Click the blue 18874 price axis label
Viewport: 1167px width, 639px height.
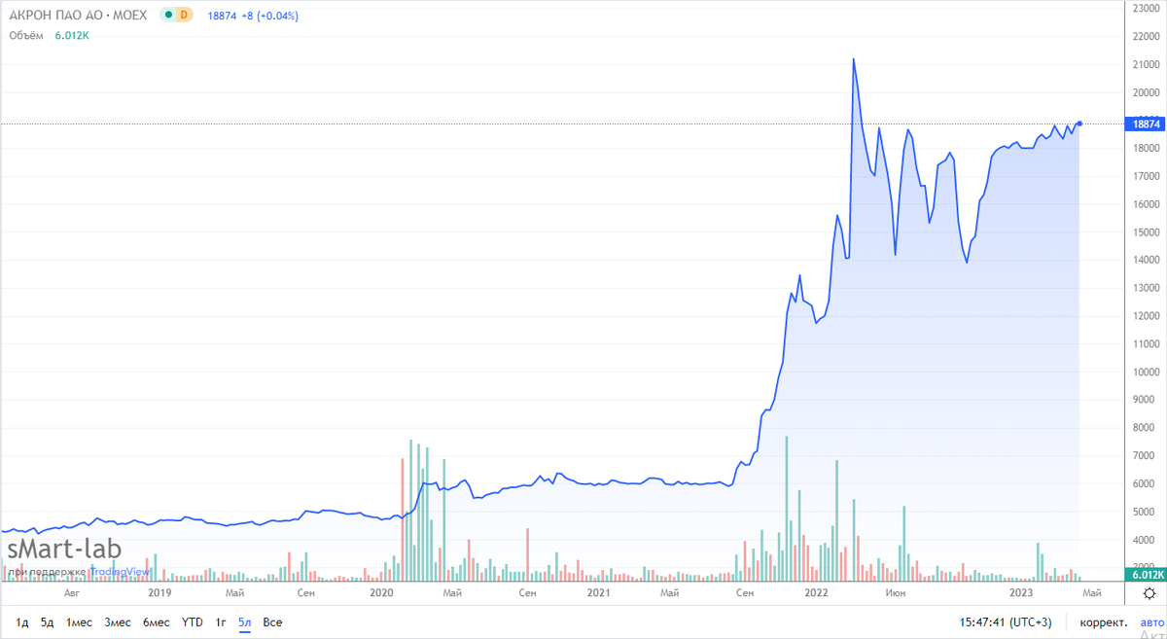1144,124
